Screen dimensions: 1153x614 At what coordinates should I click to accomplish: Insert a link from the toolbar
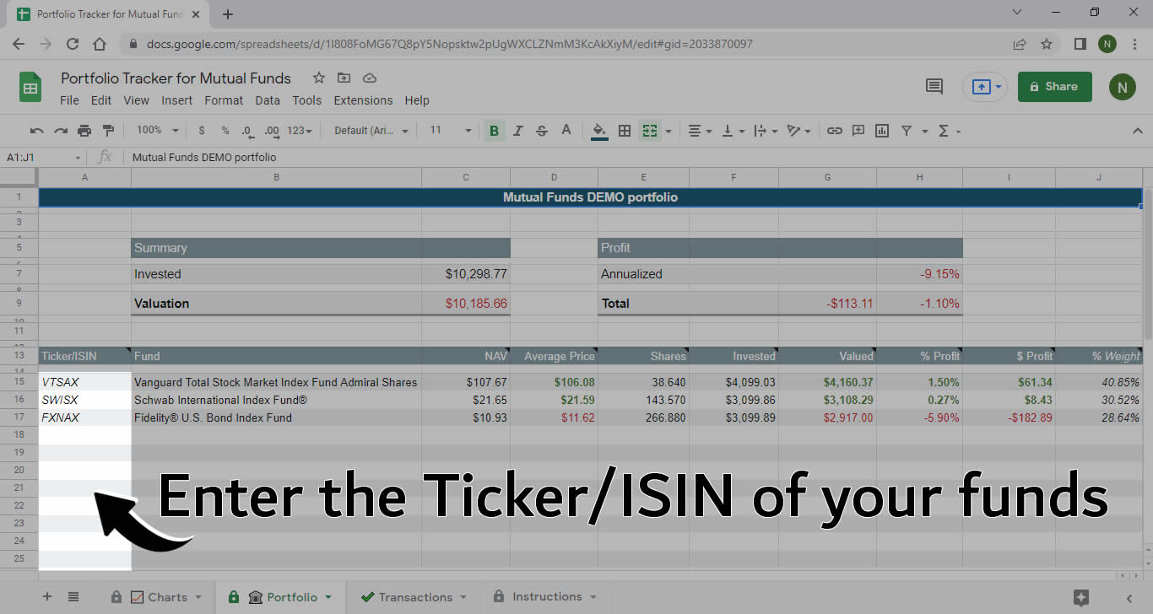[833, 131]
